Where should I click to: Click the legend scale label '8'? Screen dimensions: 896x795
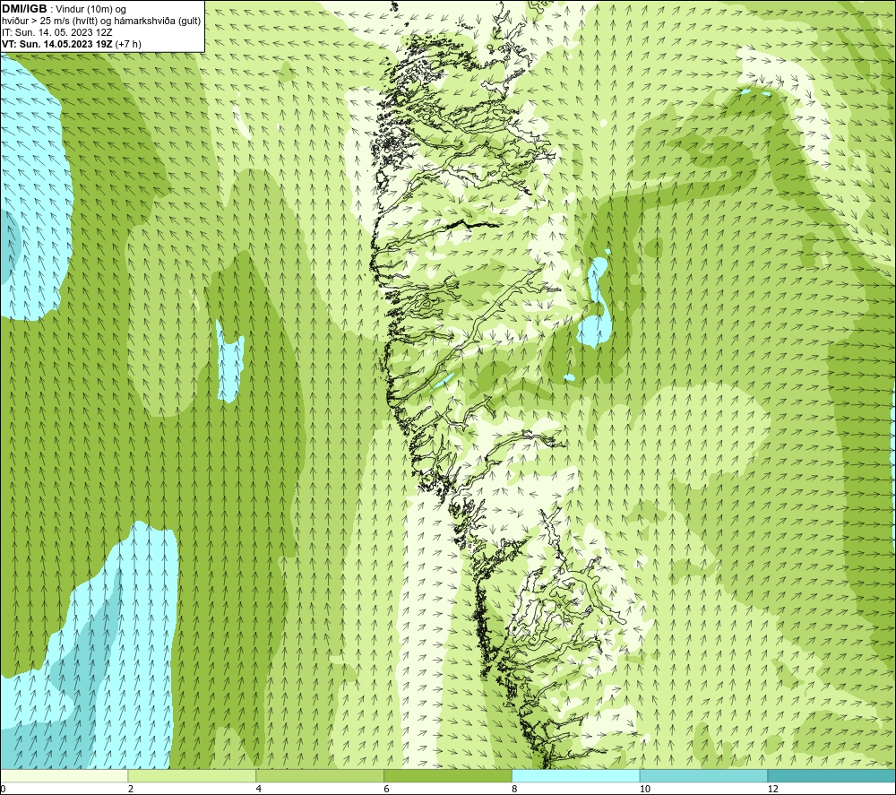515,789
